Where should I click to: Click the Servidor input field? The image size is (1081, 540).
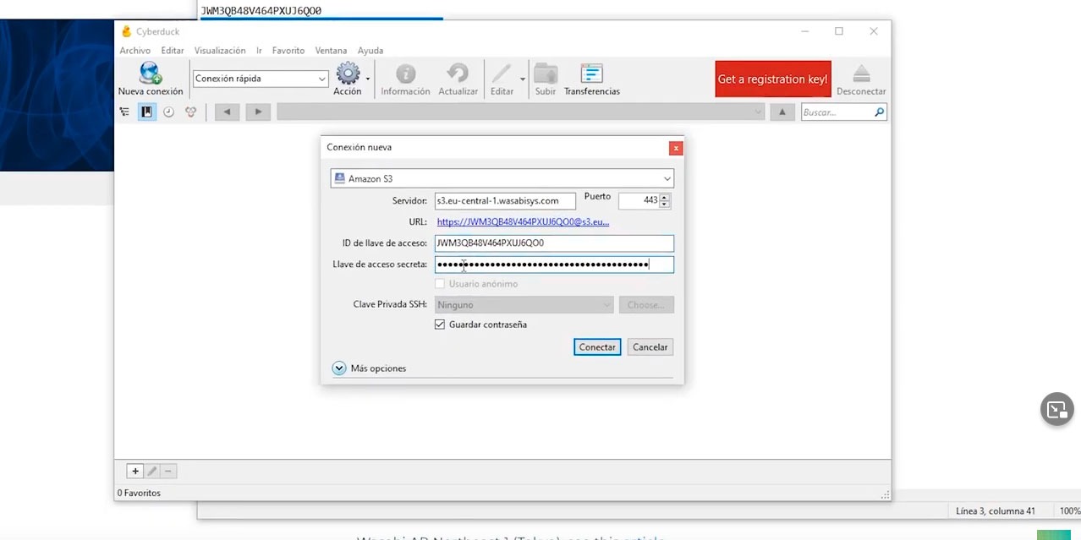pos(505,201)
